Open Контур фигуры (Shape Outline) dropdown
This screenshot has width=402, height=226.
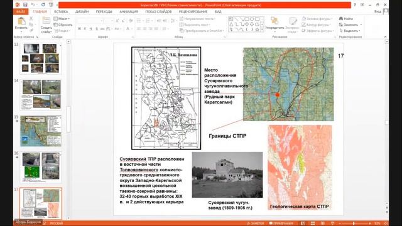(316, 24)
